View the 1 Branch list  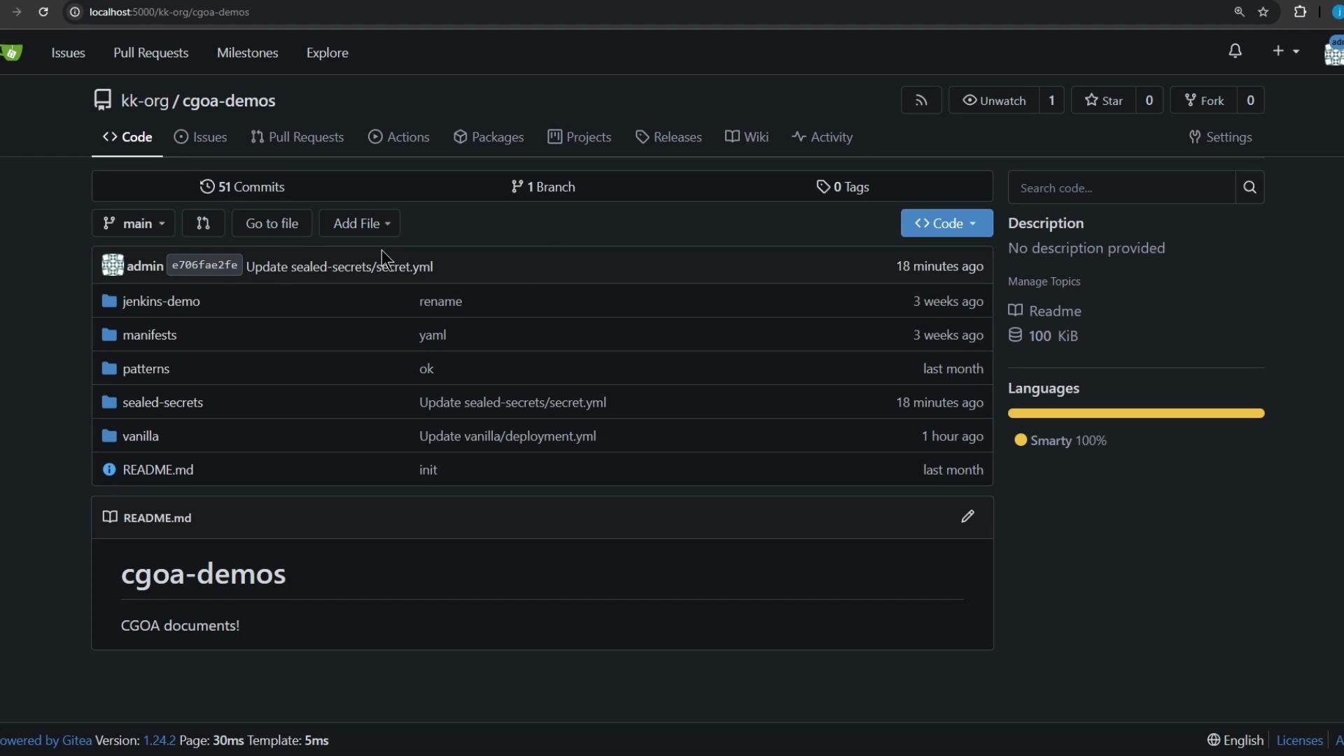[x=543, y=187]
